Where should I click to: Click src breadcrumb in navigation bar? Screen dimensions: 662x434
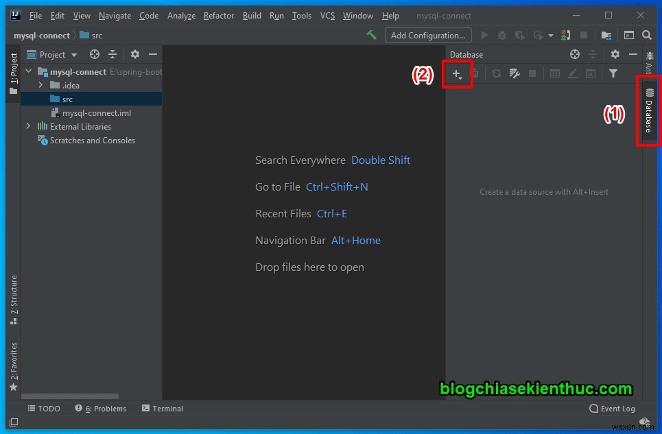click(91, 36)
